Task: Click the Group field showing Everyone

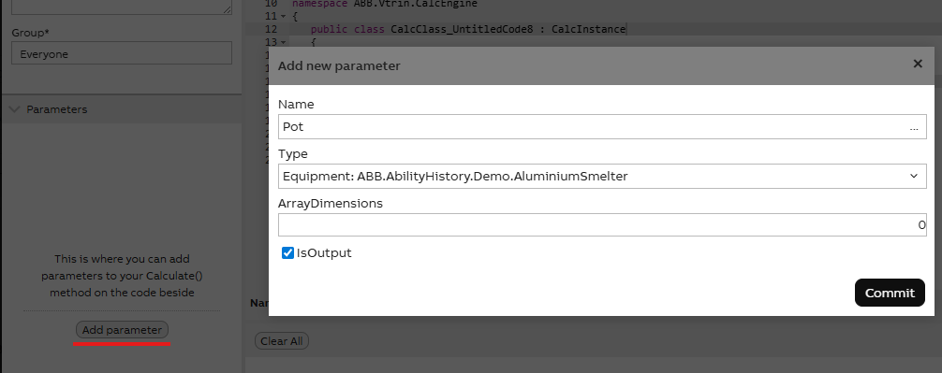Action: pyautogui.click(x=122, y=53)
